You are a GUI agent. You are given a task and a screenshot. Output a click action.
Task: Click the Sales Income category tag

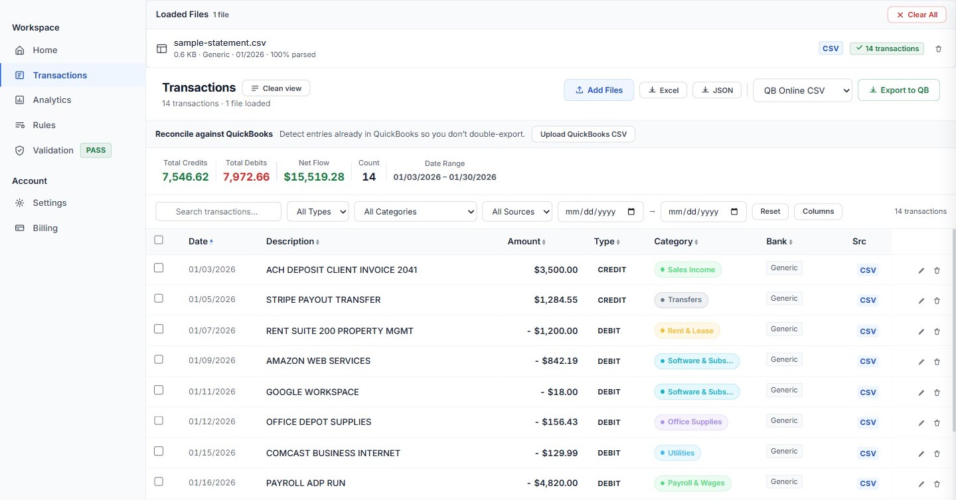688,270
